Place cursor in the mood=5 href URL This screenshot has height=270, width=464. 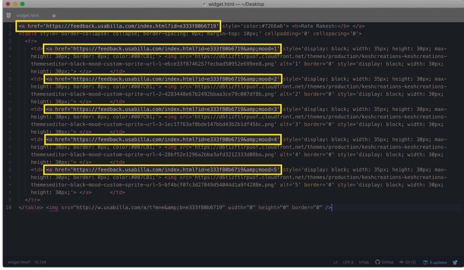tap(162, 170)
